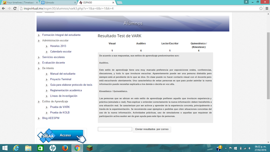The width and height of the screenshot is (270, 152).
Task: Click chevron beside Blog AEESPM
Action: coord(38,118)
